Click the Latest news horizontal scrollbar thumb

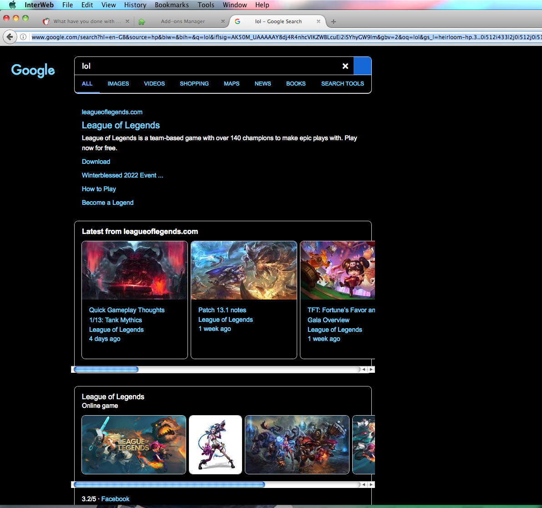[x=106, y=369]
